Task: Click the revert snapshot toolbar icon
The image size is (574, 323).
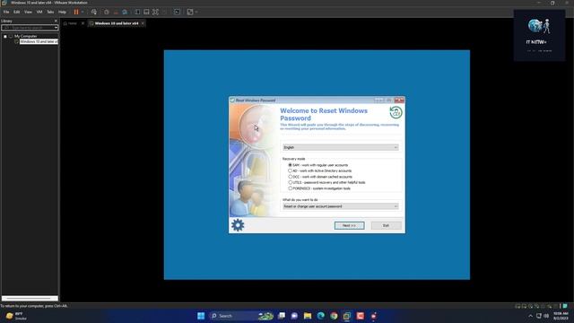Action: tap(116, 12)
